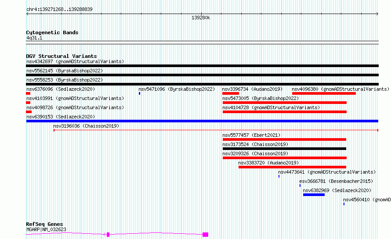Select the nsv5577457 red variant bar
391x239 pixels.
pyautogui.click(x=284, y=139)
